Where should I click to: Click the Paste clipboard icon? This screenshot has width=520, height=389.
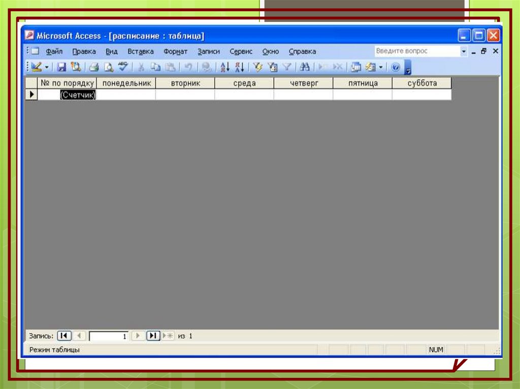(171, 67)
